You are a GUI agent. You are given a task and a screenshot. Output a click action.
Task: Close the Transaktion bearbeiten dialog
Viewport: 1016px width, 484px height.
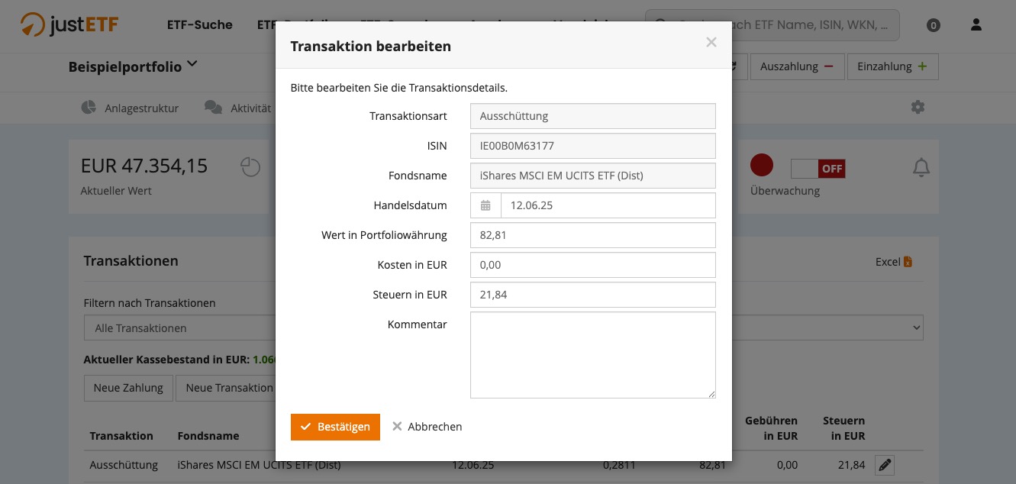tap(711, 43)
